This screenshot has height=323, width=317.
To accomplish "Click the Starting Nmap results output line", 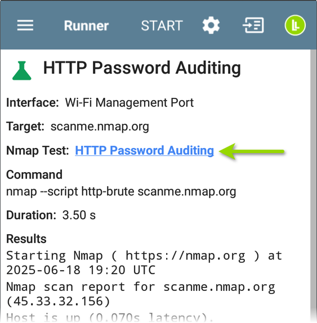I will tap(144, 263).
